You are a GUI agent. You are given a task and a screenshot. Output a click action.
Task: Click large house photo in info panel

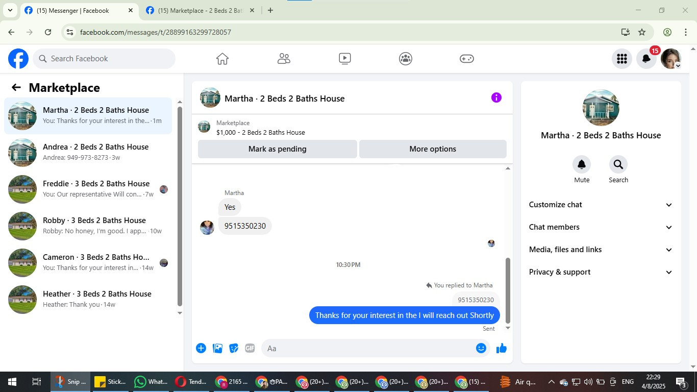(x=601, y=108)
